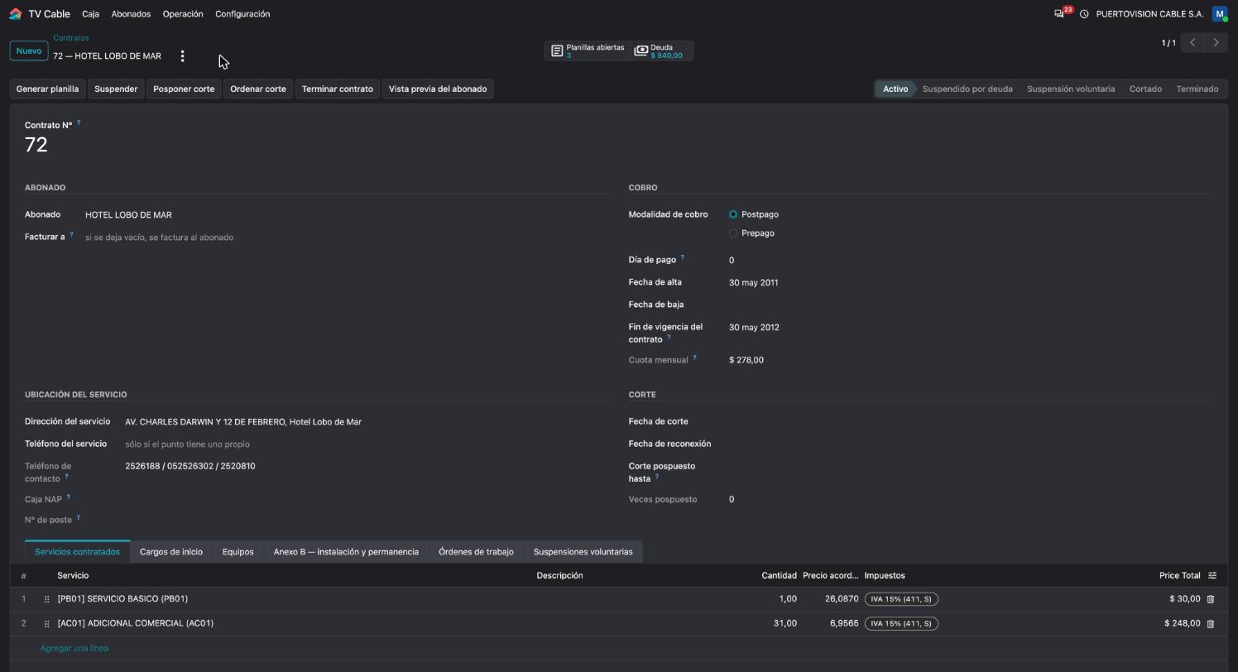
Task: Open the column settings adjust icon
Action: pyautogui.click(x=1212, y=575)
